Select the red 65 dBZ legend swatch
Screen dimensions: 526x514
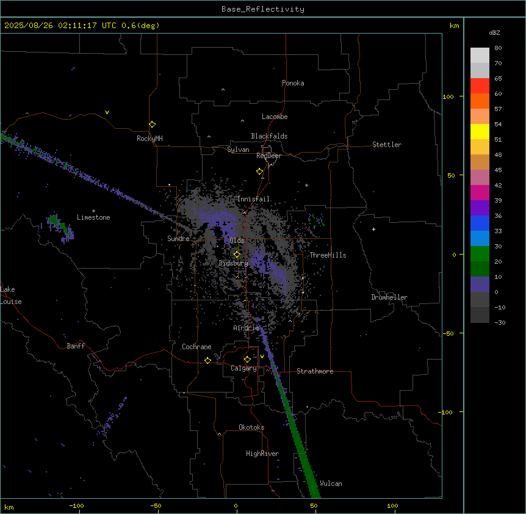tap(480, 85)
